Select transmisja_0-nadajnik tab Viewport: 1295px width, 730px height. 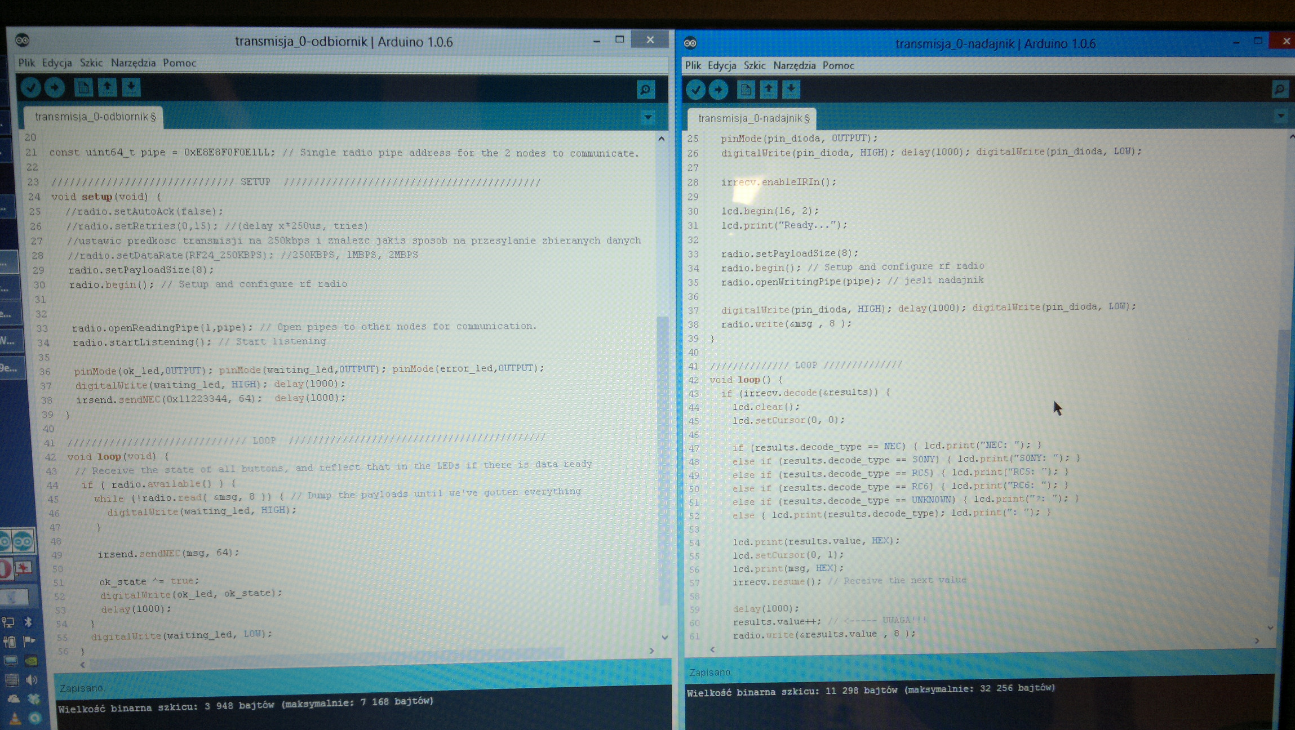click(x=753, y=118)
